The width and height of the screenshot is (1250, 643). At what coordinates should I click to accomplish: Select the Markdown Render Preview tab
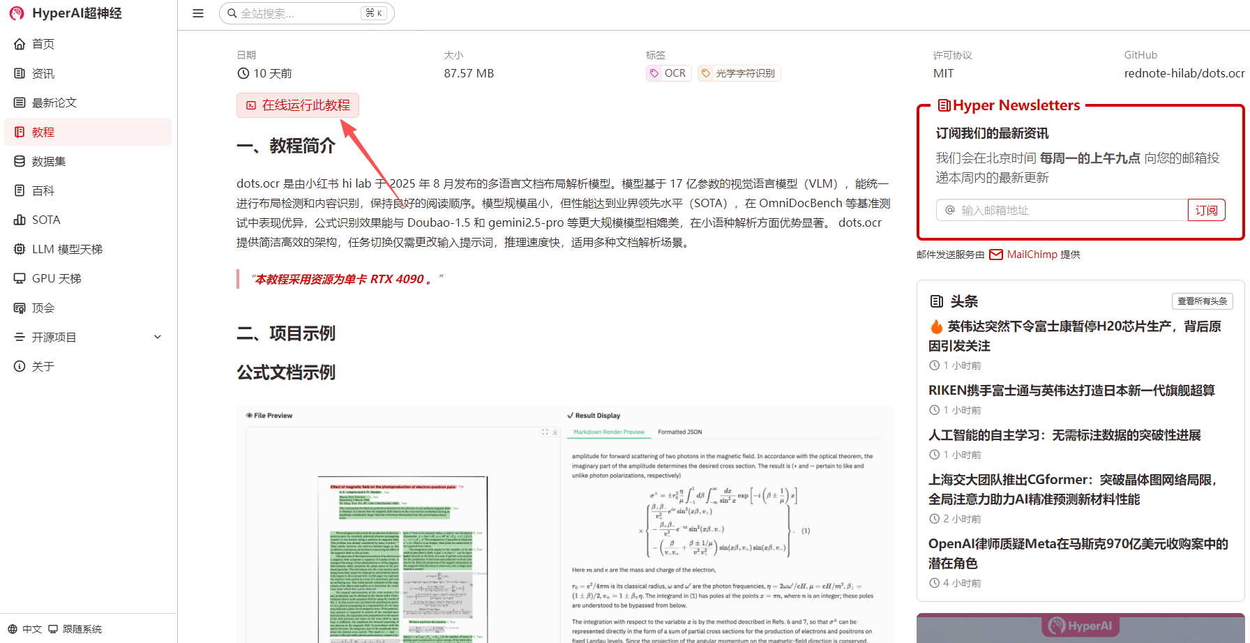point(608,432)
